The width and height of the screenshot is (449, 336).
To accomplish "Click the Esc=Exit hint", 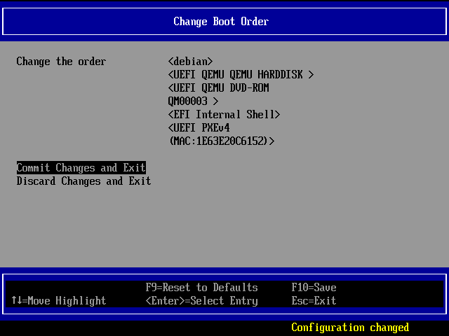I will coord(314,301).
